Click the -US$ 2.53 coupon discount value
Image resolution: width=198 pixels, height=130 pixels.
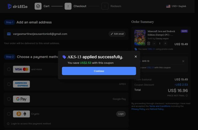pos(181,85)
